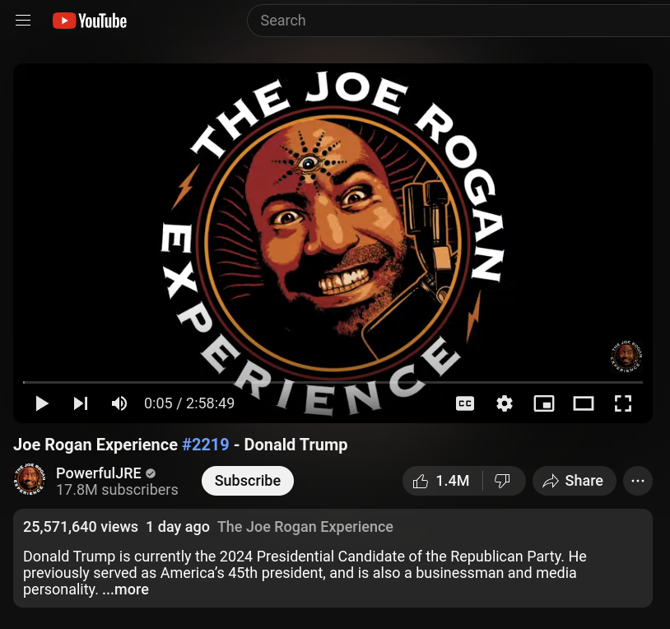The image size is (670, 629).
Task: Click the verified badge next to PowerfulJRE
Action: 151,473
